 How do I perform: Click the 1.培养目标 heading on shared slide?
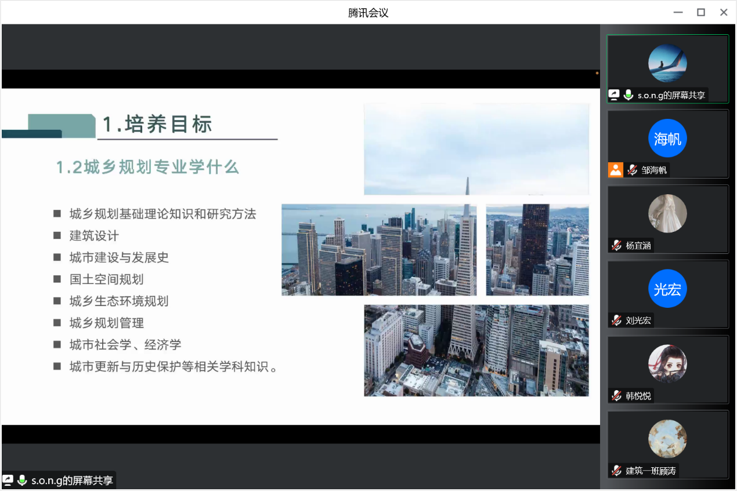(157, 124)
